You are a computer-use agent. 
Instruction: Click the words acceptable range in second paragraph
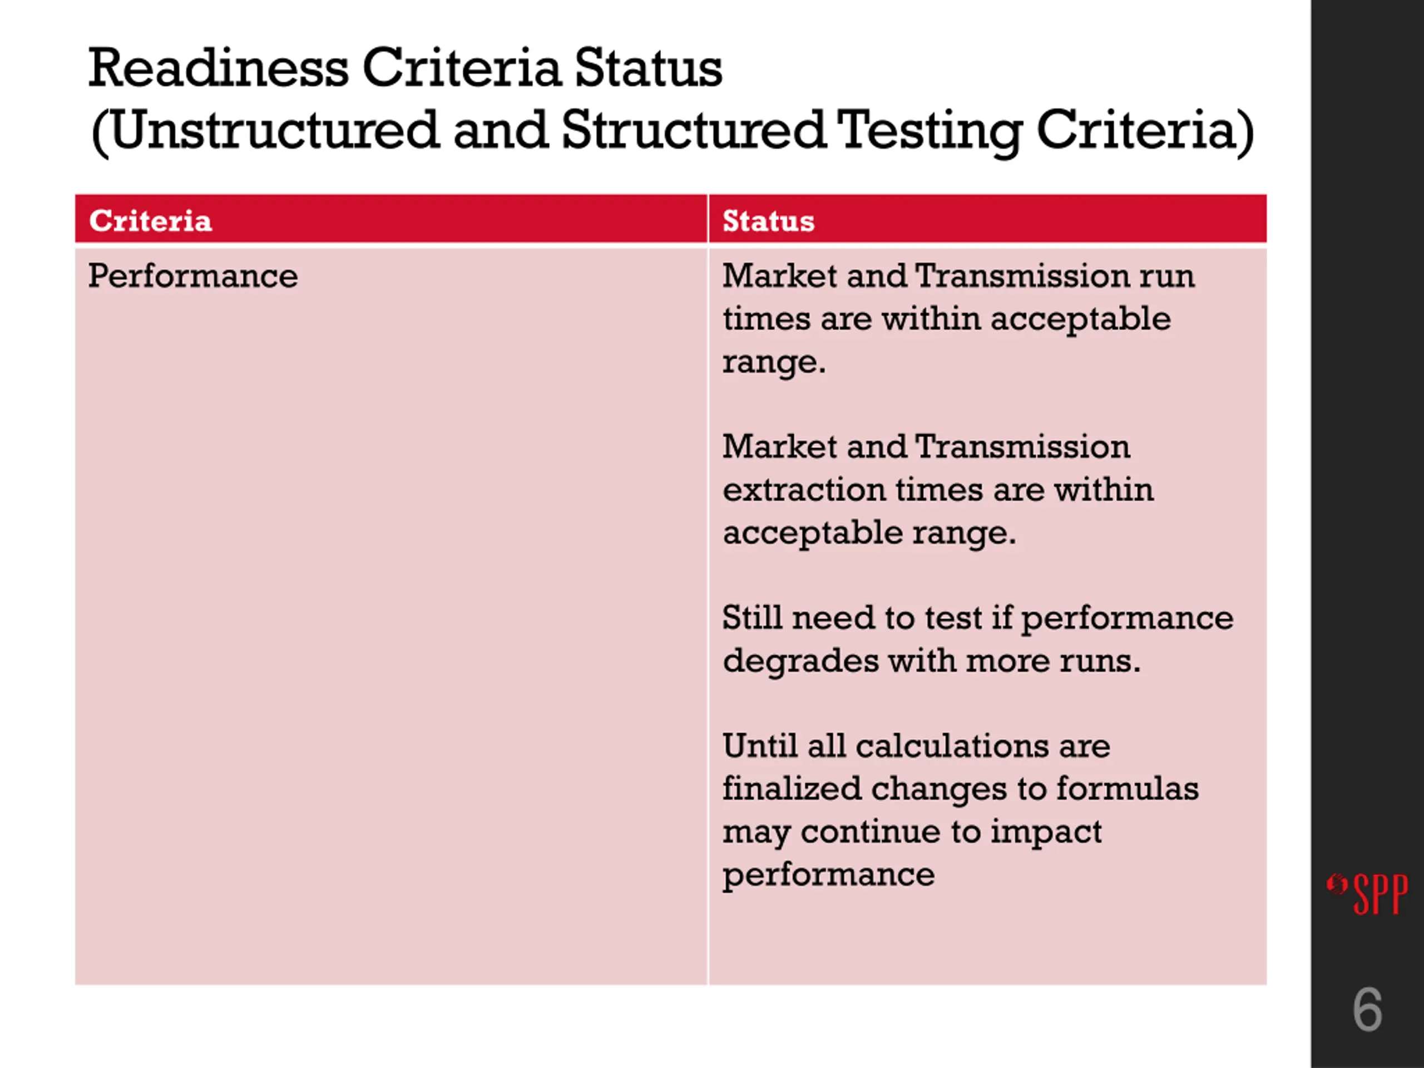(x=869, y=533)
